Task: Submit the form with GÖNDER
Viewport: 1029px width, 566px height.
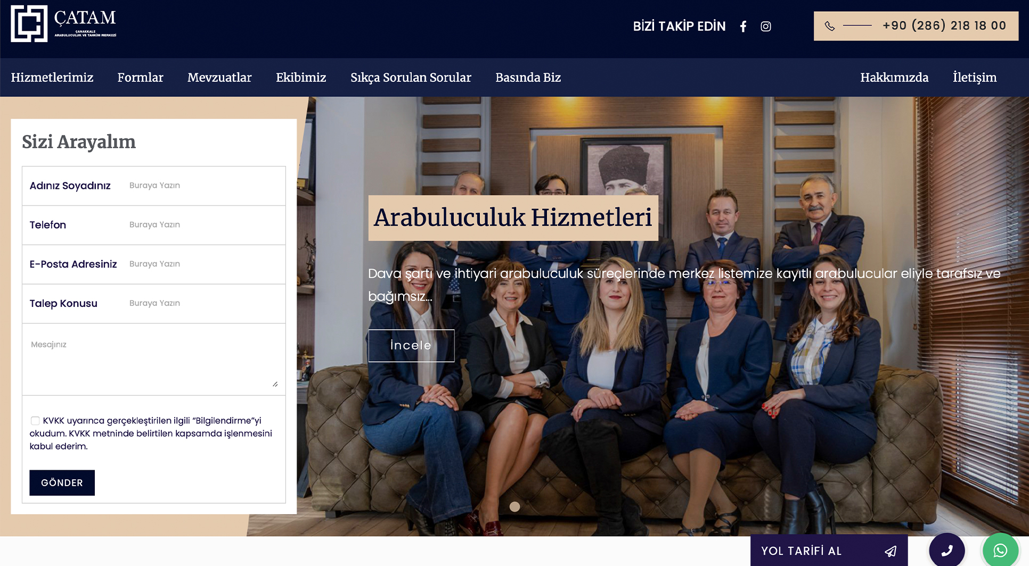Action: pyautogui.click(x=62, y=482)
